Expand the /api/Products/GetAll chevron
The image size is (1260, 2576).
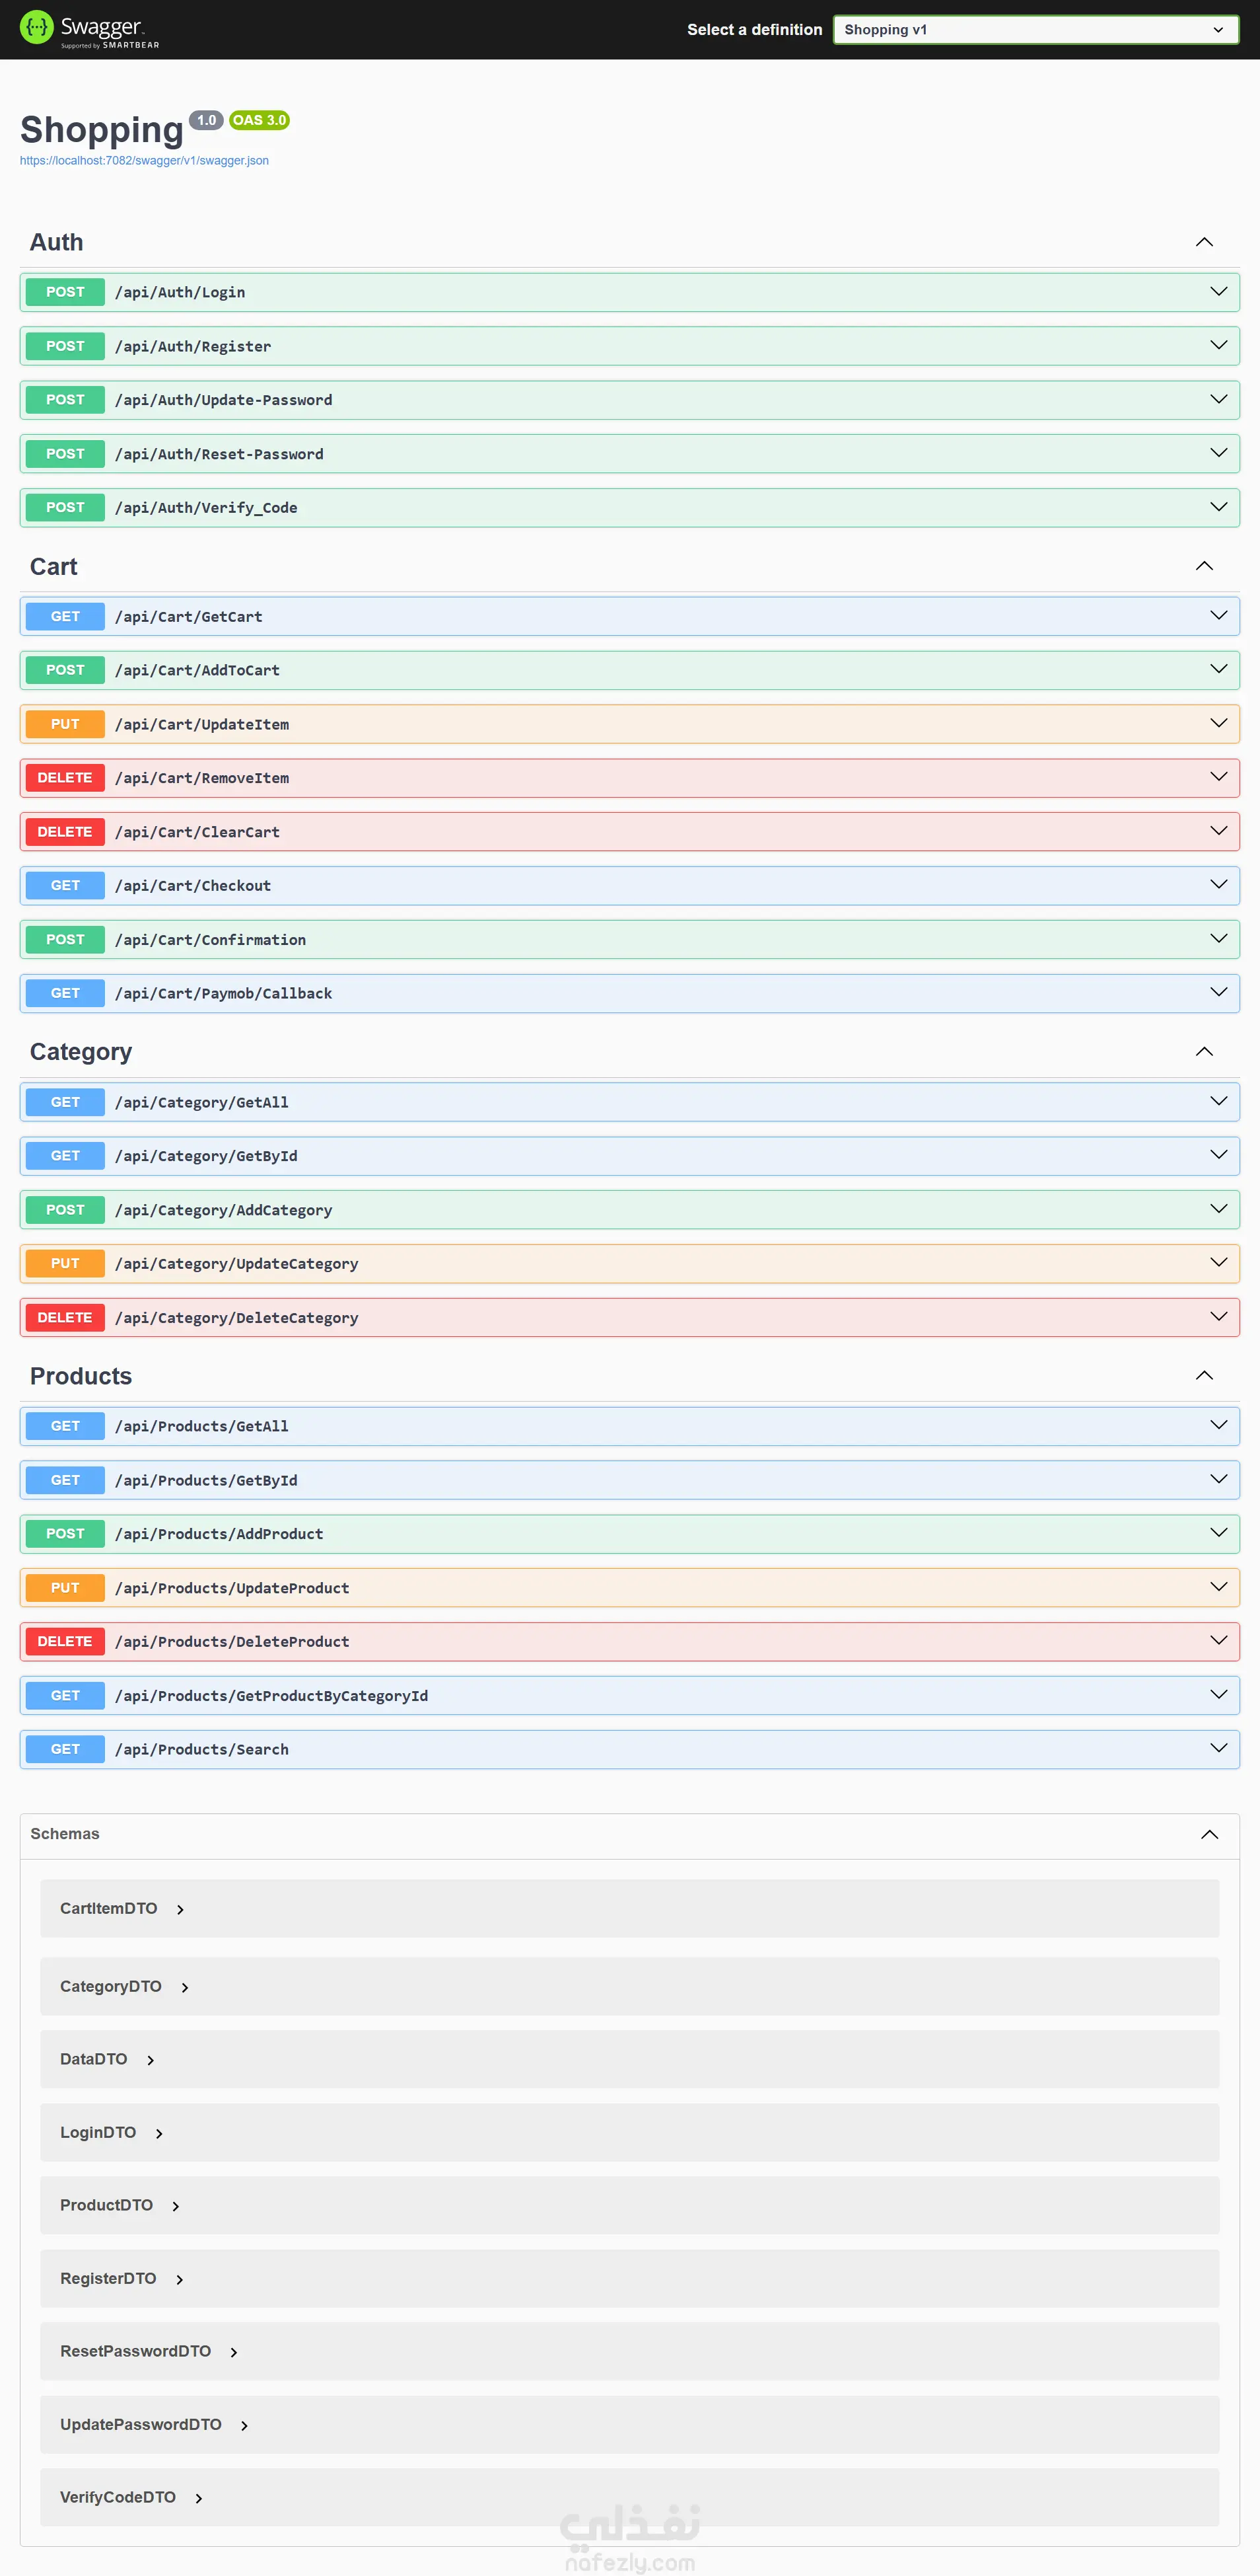click(1218, 1425)
